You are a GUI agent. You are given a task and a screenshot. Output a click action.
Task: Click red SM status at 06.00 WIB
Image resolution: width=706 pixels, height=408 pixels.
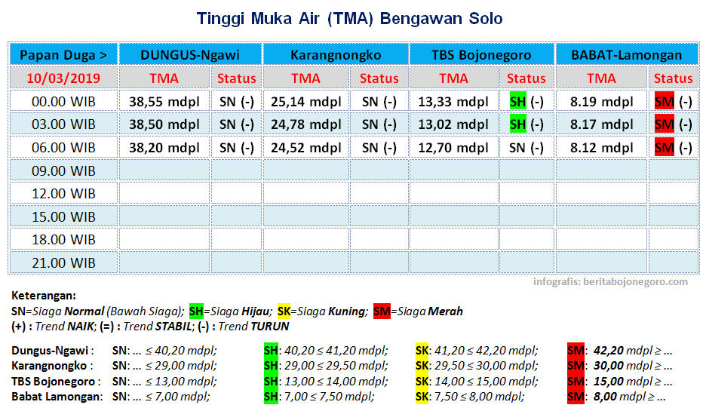pyautogui.click(x=664, y=148)
